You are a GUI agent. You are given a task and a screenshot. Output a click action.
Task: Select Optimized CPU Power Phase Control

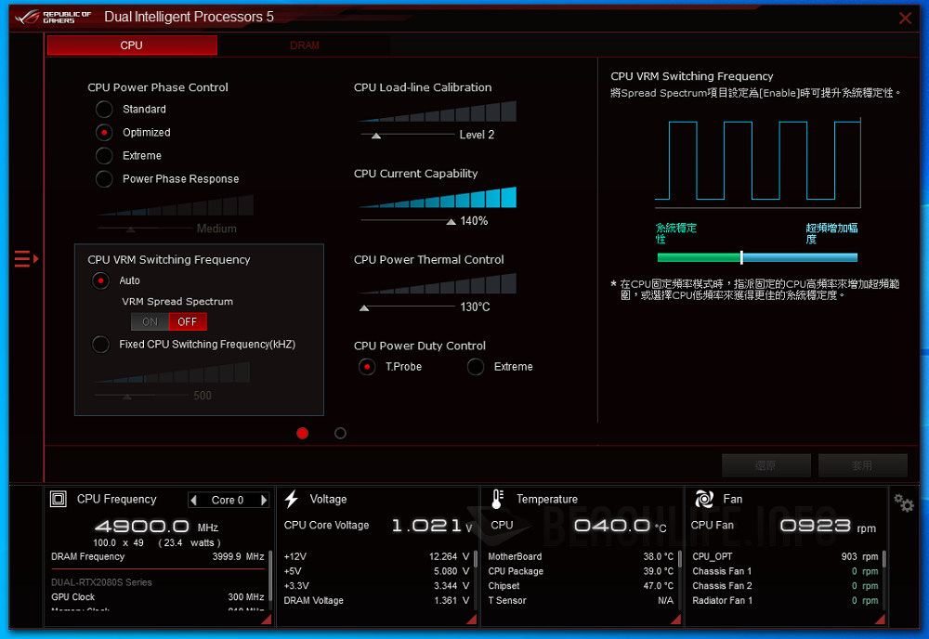point(103,132)
